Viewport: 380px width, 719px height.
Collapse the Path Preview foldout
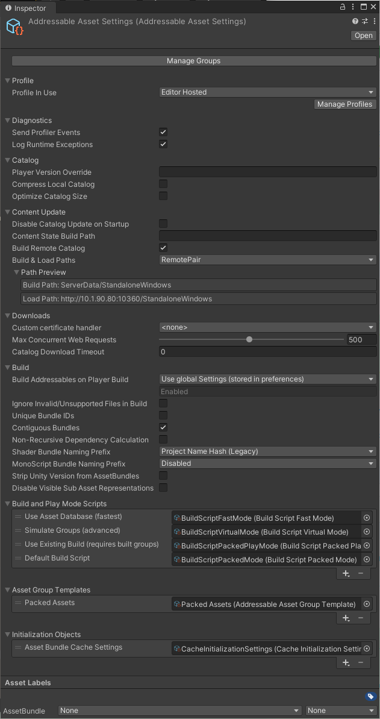(x=16, y=272)
